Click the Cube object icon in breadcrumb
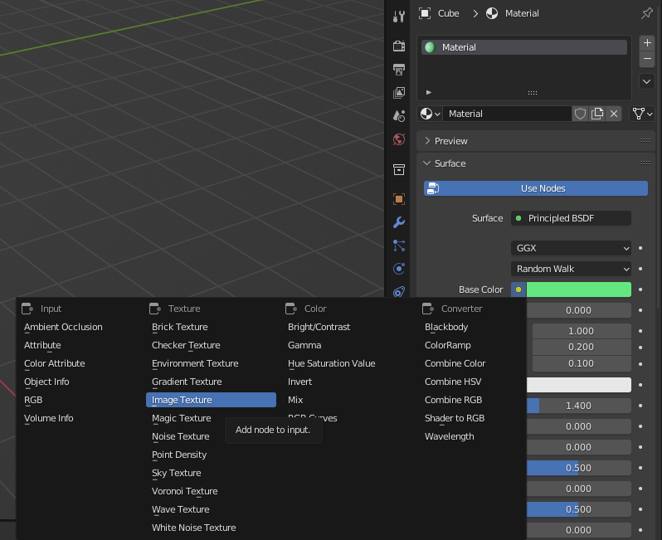Screen dimensions: 662x540 [x=425, y=13]
